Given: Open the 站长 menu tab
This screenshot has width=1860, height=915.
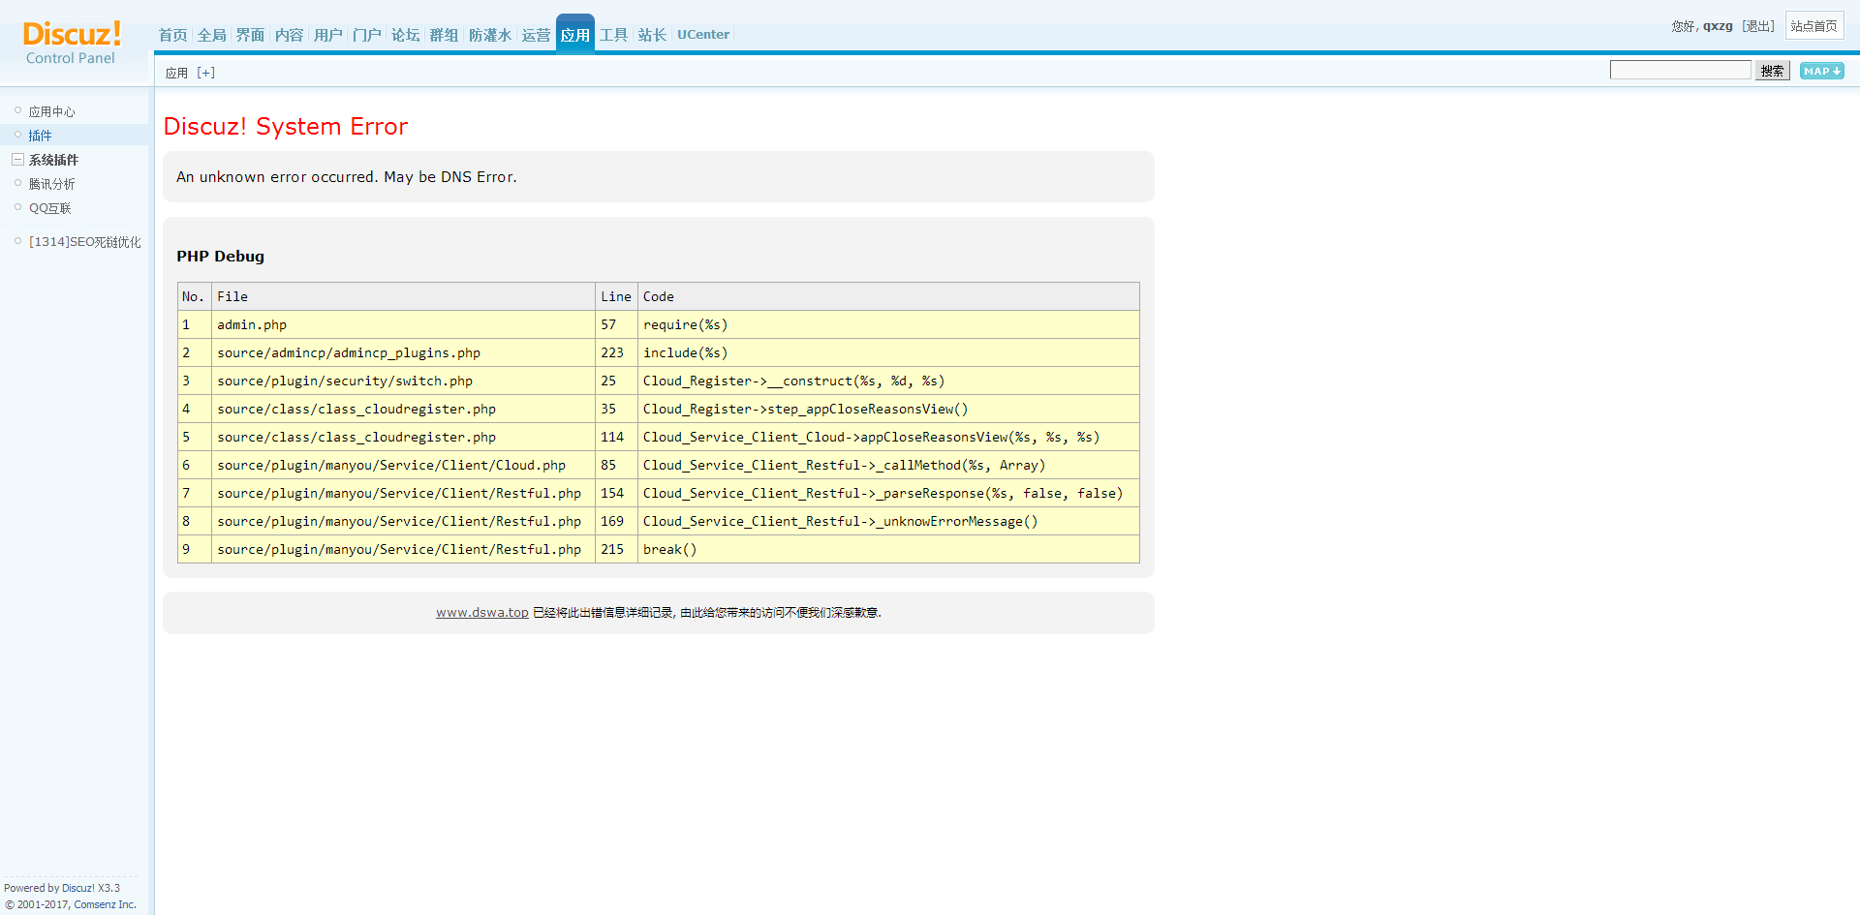Looking at the screenshot, I should pos(652,35).
